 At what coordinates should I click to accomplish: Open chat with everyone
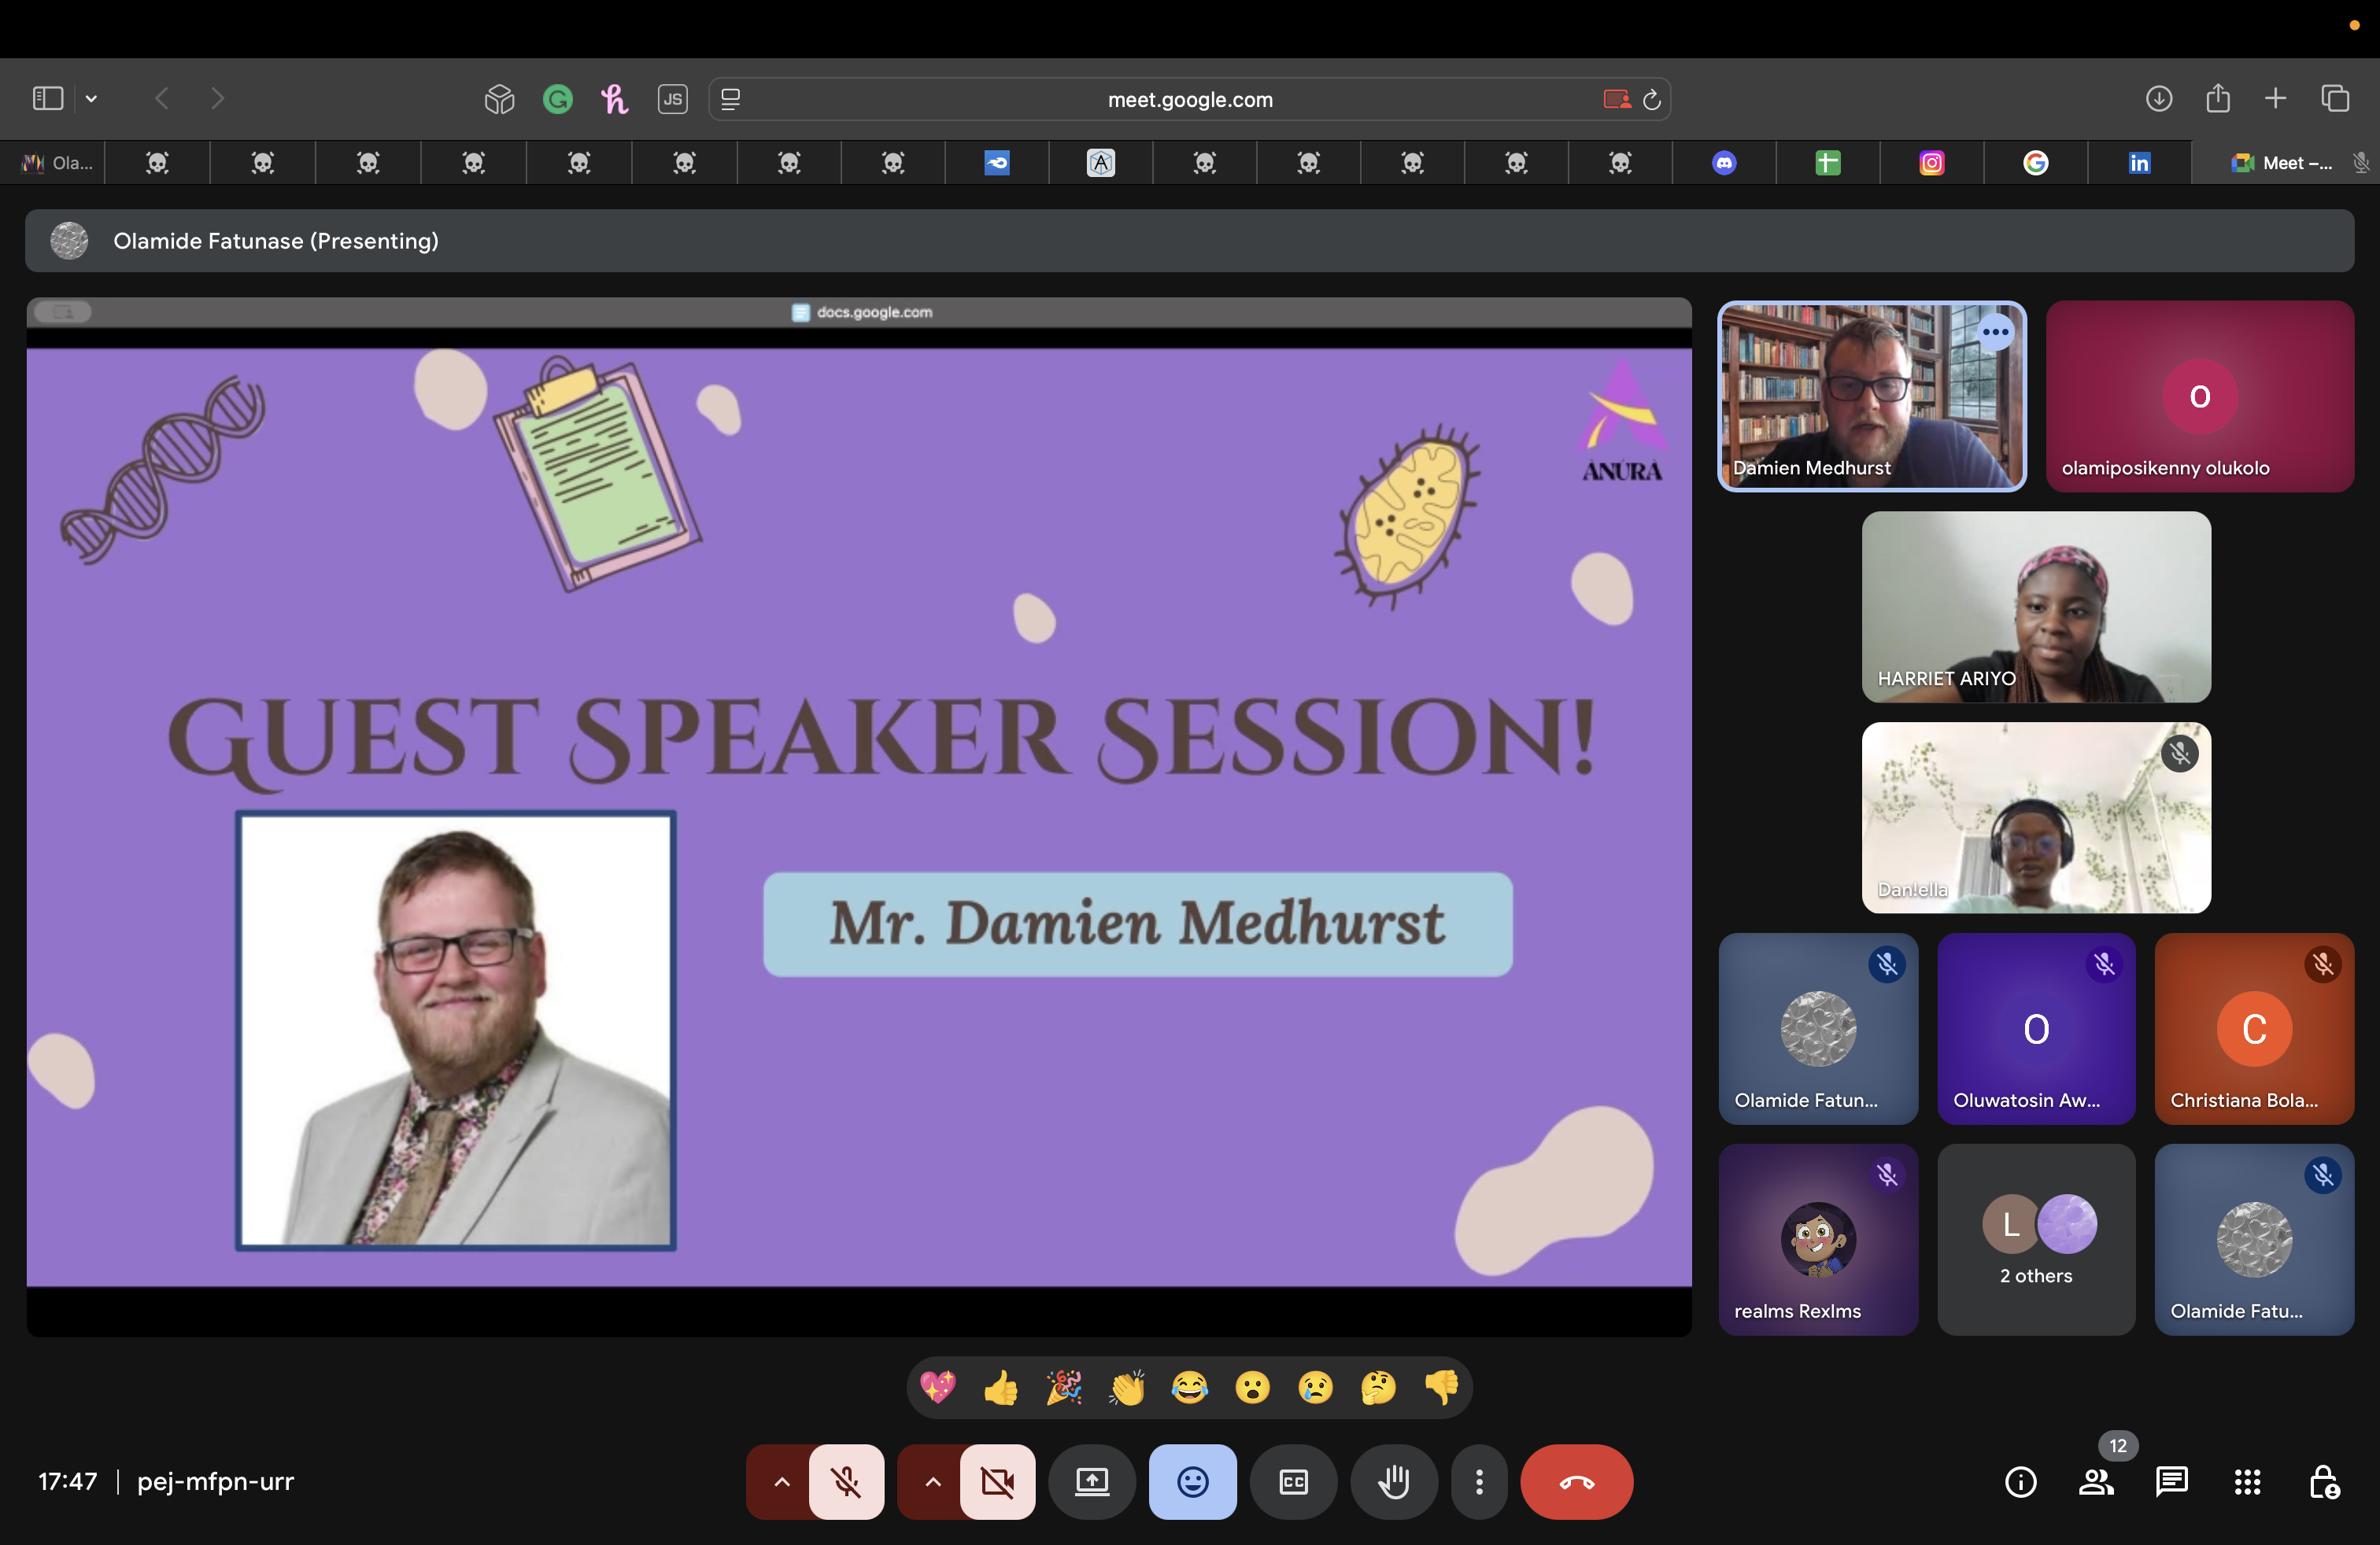pyautogui.click(x=2171, y=1481)
